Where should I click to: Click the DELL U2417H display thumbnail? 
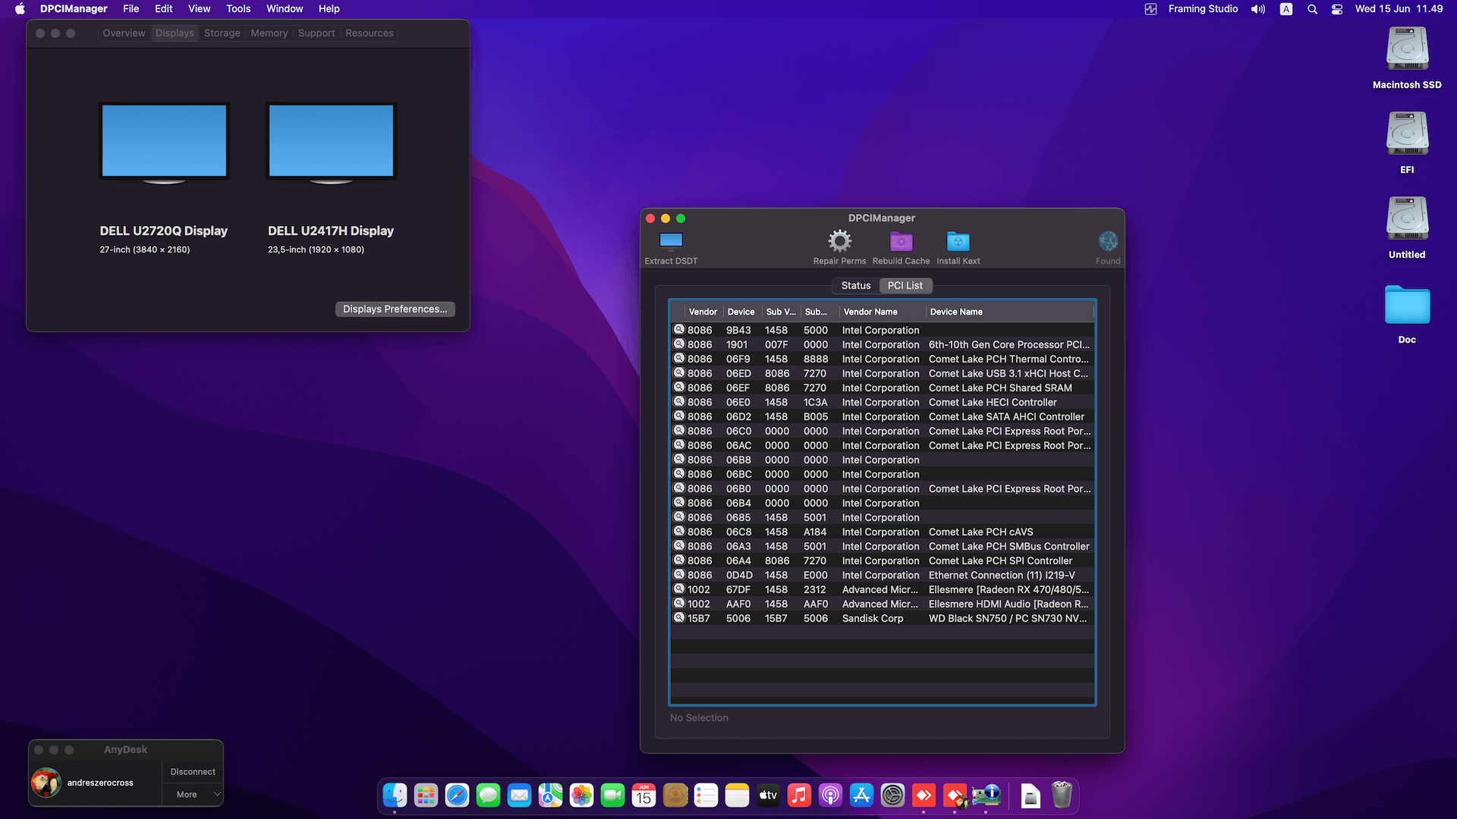coord(331,143)
